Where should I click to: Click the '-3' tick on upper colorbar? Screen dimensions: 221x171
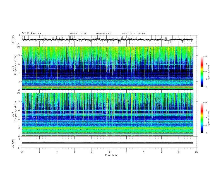[x=206, y=56]
